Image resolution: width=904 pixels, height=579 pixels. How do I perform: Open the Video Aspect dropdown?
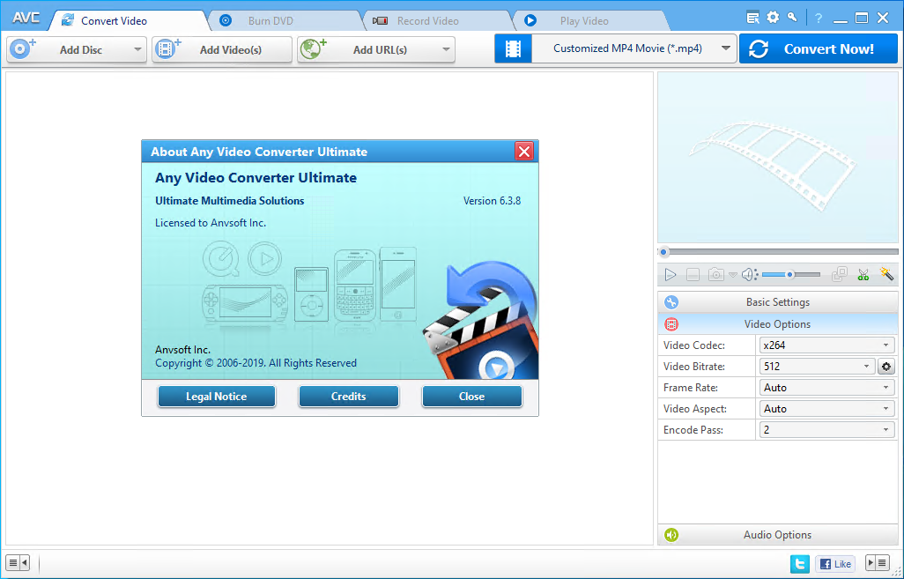point(826,408)
